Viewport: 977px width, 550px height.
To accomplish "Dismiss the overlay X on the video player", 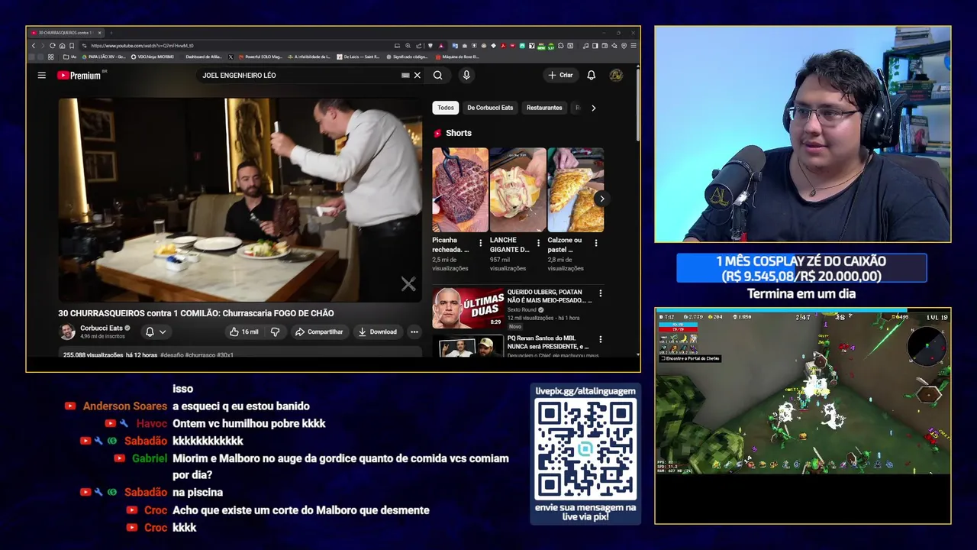I will pyautogui.click(x=408, y=284).
